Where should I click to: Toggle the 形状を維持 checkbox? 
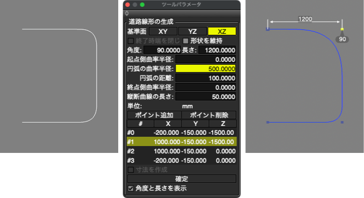185,41
